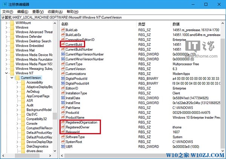Click the SoftwareType string icon
The width and height of the screenshot is (226, 159).
63,137
